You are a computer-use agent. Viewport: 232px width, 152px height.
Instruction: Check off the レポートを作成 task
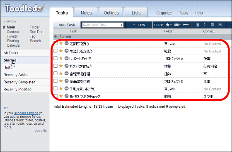pos(56,58)
